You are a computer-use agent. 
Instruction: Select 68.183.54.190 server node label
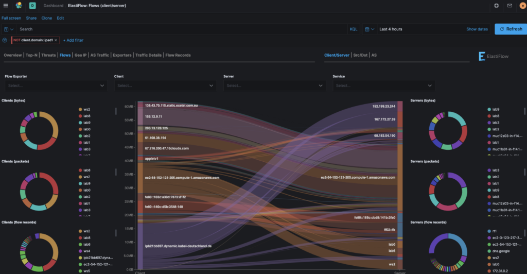pos(385,136)
